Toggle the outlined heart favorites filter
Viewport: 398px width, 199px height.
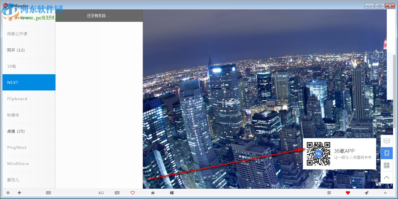tap(133, 193)
